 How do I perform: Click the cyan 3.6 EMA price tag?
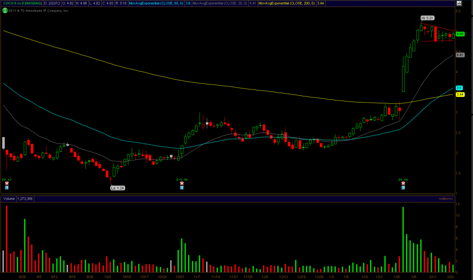(x=459, y=88)
